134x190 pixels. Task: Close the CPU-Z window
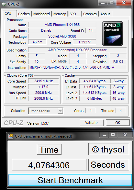124,3
